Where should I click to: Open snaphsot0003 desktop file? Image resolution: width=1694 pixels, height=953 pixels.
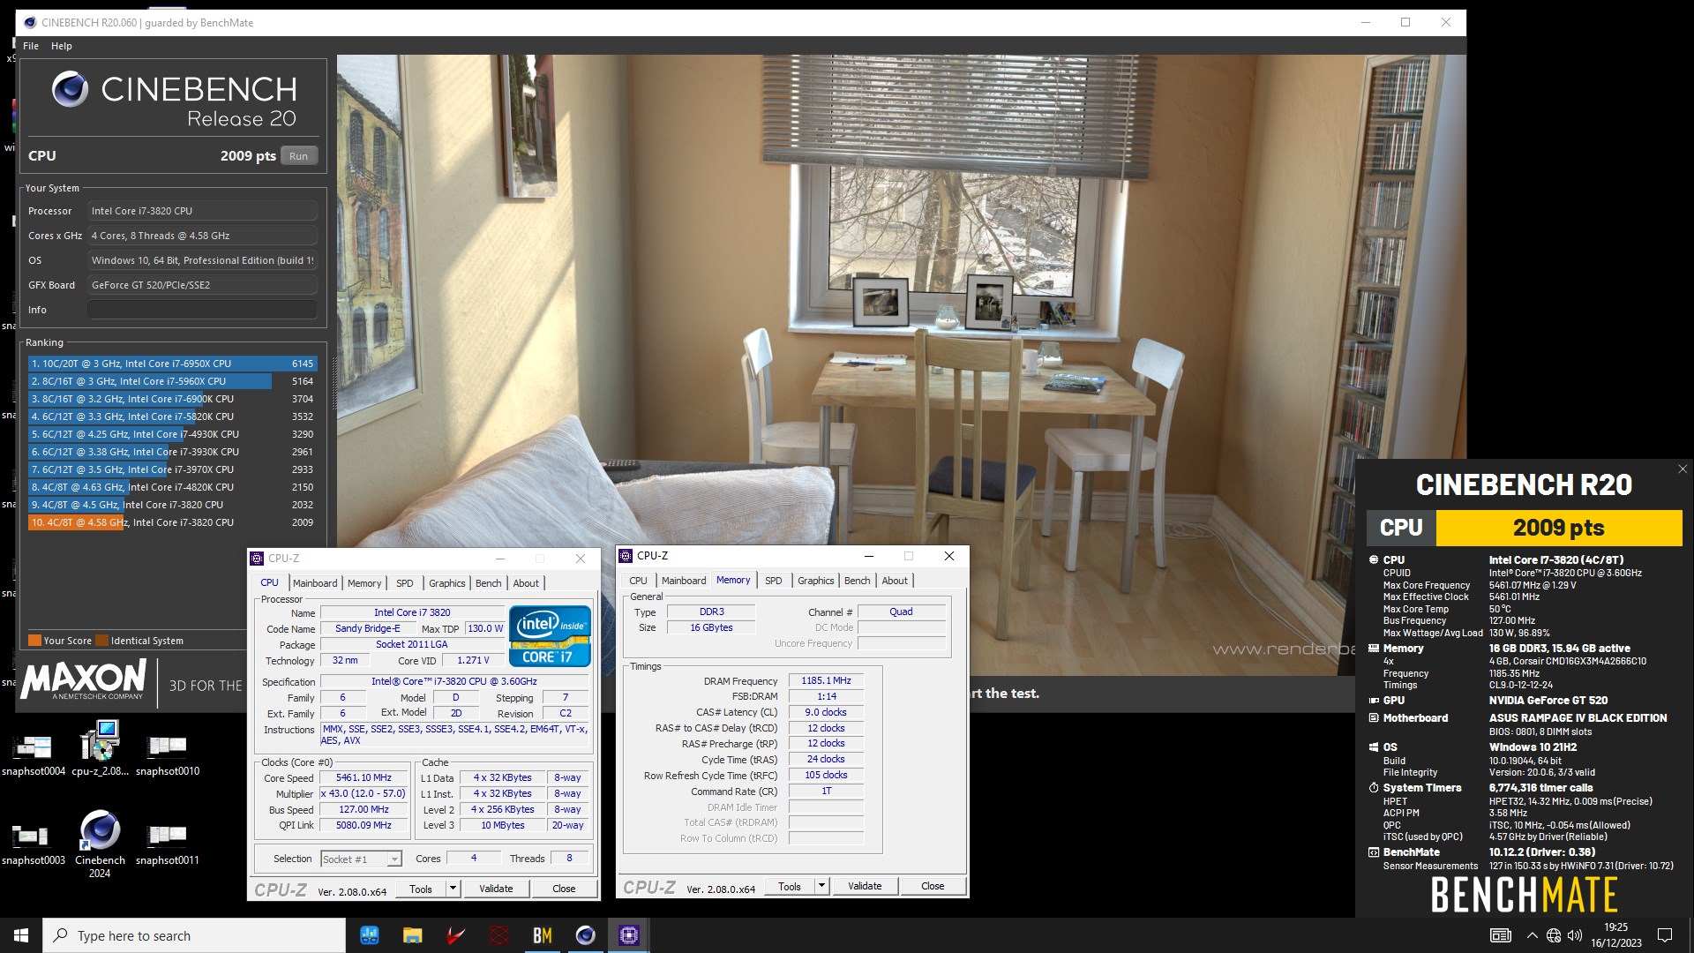pos(34,843)
